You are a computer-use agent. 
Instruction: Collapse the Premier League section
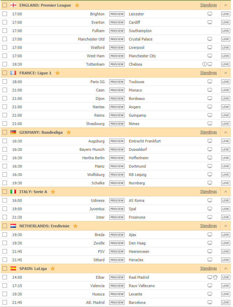tap(225, 5)
